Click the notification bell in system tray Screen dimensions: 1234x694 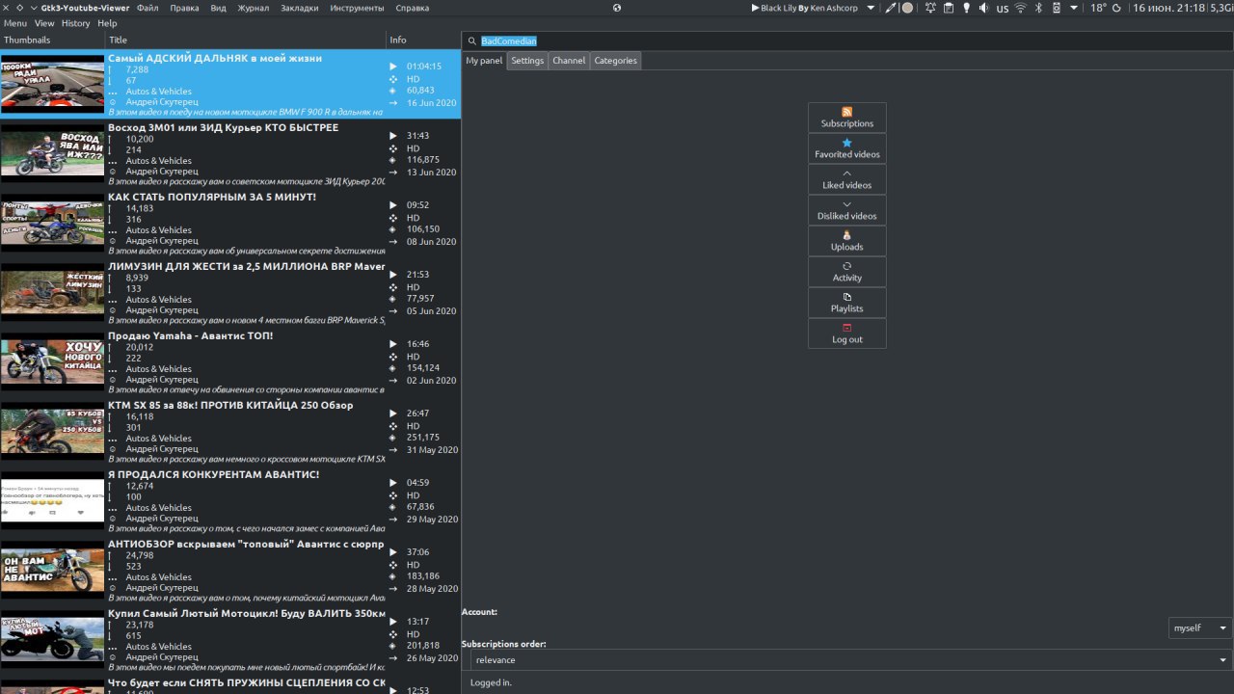click(930, 8)
